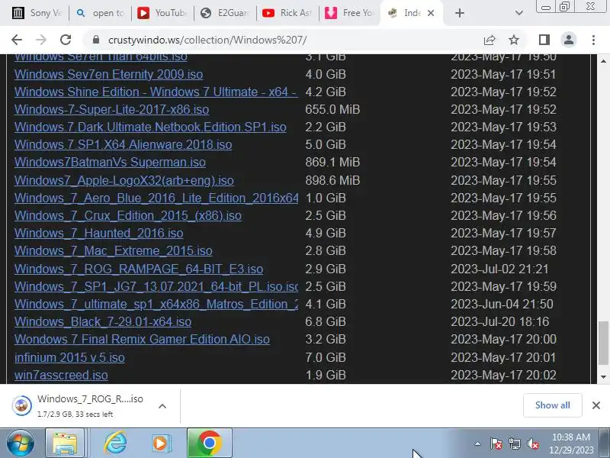Open Wondows 7 Final Remix Gamer Edition link
610x458 pixels.
coord(142,339)
